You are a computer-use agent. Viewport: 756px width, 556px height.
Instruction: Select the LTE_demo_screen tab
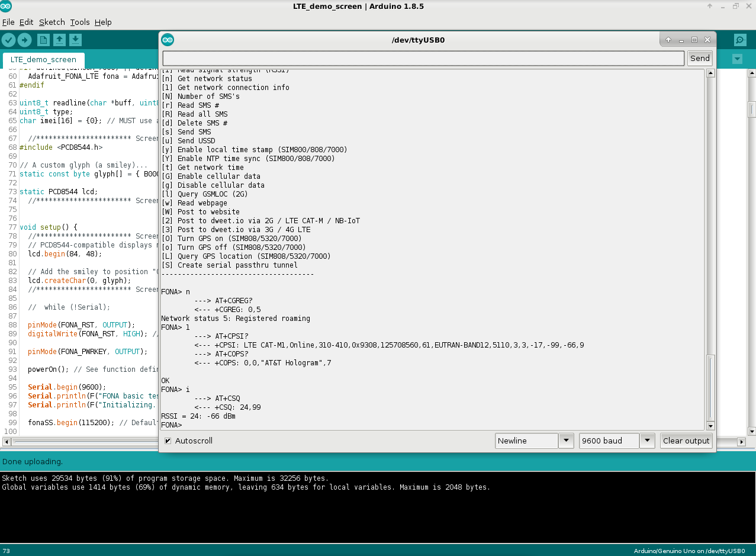tap(43, 60)
